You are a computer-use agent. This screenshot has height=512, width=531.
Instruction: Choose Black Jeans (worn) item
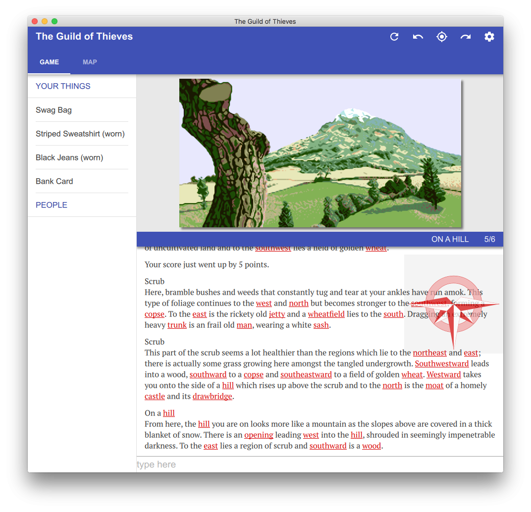[69, 157]
